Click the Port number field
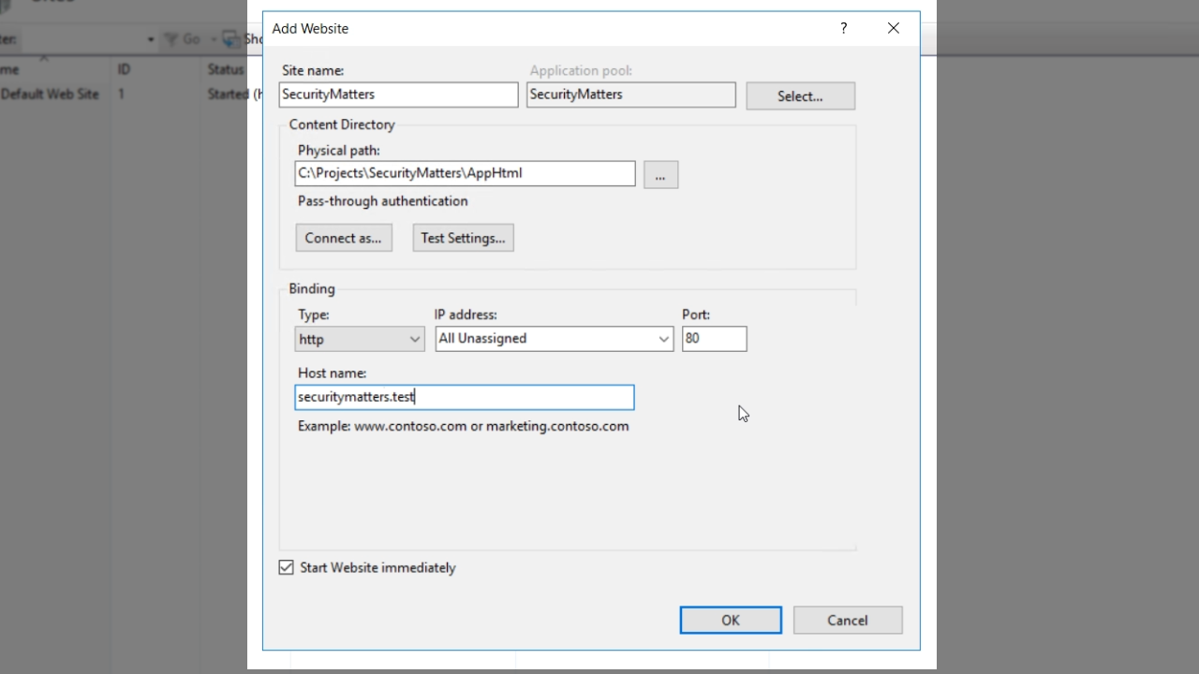The width and height of the screenshot is (1199, 674). (714, 339)
